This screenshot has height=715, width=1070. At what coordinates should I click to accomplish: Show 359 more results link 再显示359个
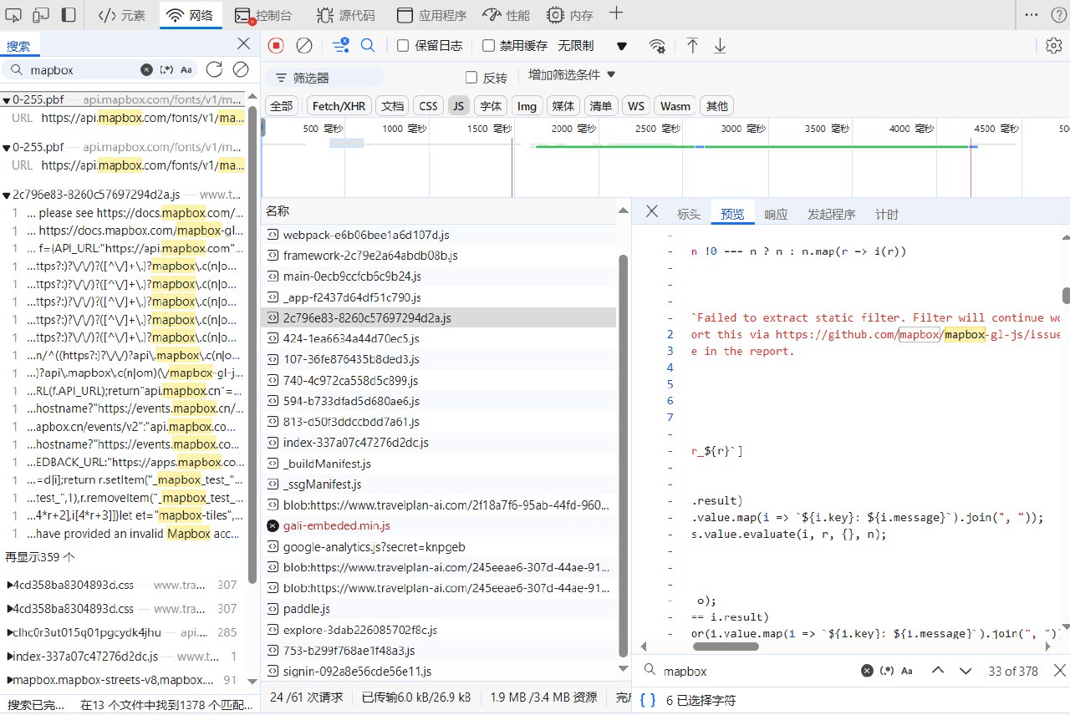pyautogui.click(x=40, y=557)
